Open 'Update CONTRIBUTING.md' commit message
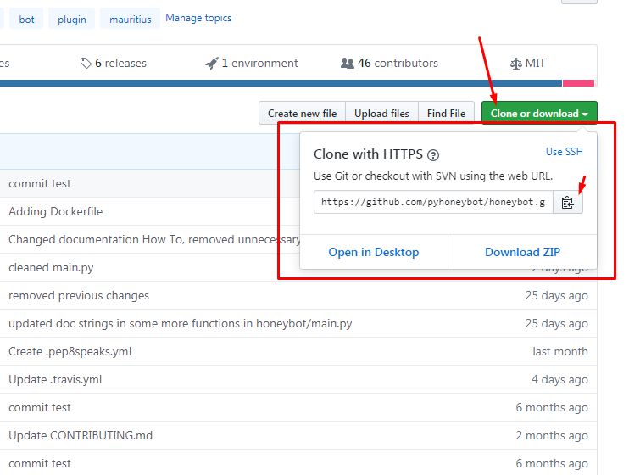 (x=81, y=435)
